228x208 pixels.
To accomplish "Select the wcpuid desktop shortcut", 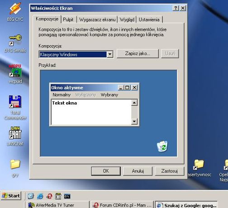I will coord(15,74).
